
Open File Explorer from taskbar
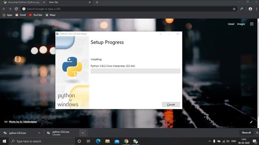coord(107,141)
